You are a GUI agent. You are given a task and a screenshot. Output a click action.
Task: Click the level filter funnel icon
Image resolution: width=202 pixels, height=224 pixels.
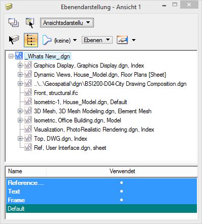pyautogui.click(x=47, y=40)
